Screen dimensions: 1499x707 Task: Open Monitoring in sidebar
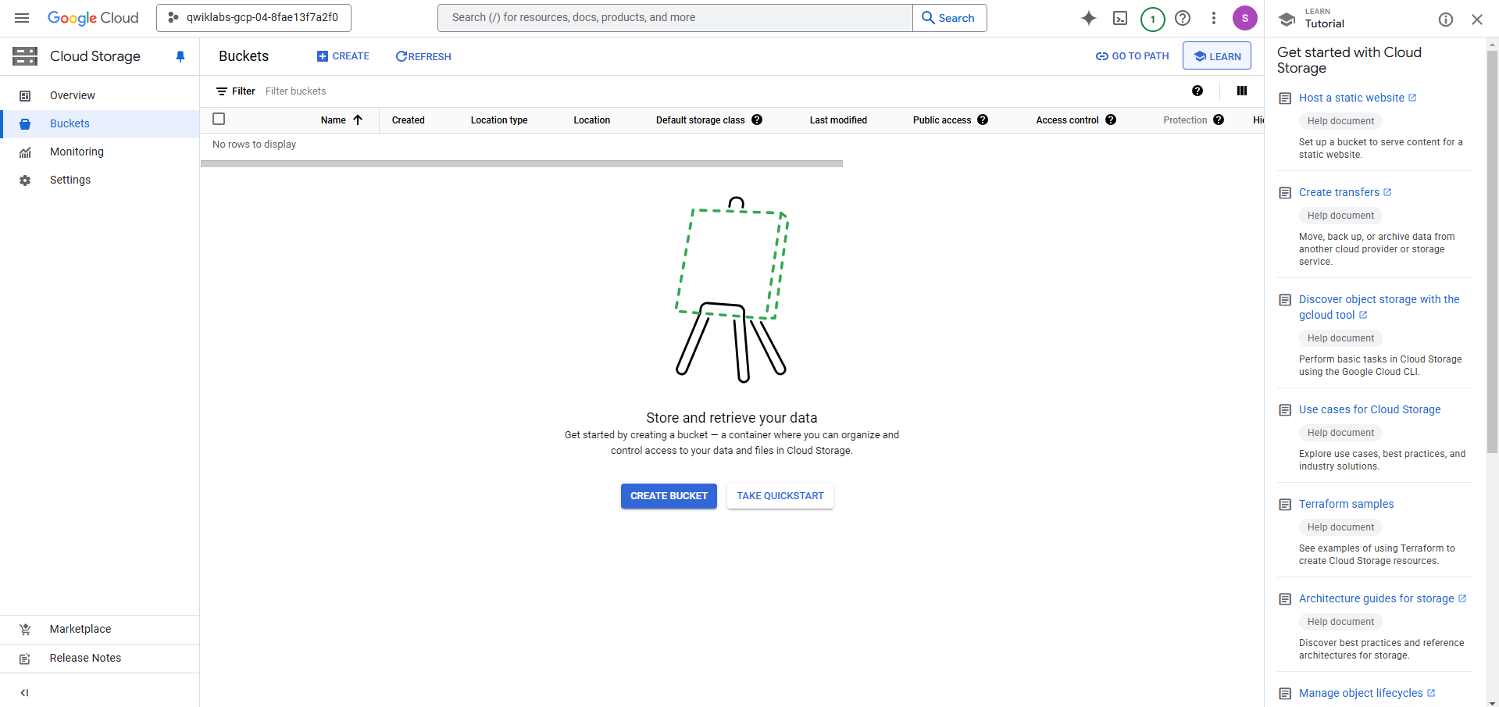(x=100, y=152)
